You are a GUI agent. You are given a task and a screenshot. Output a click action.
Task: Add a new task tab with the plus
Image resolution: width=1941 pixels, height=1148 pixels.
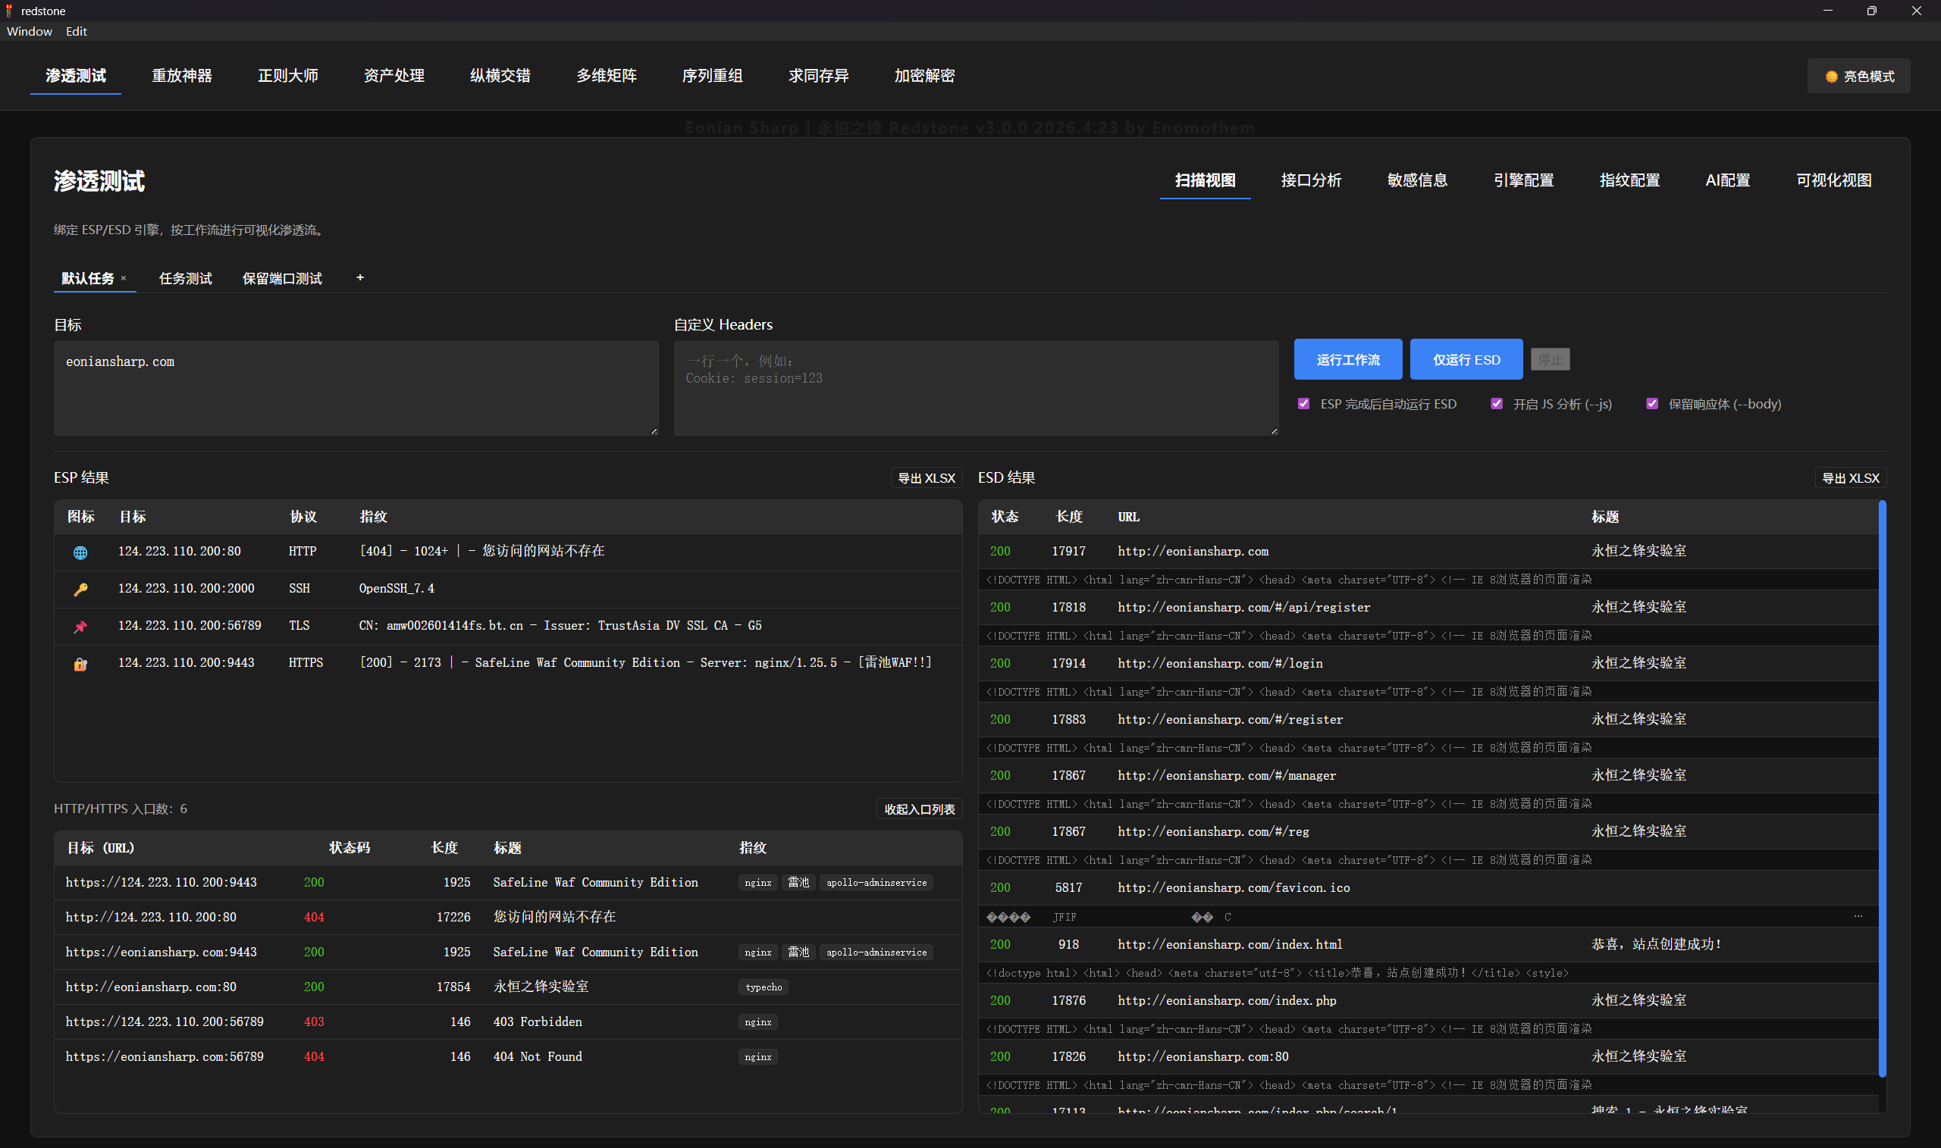coord(360,277)
